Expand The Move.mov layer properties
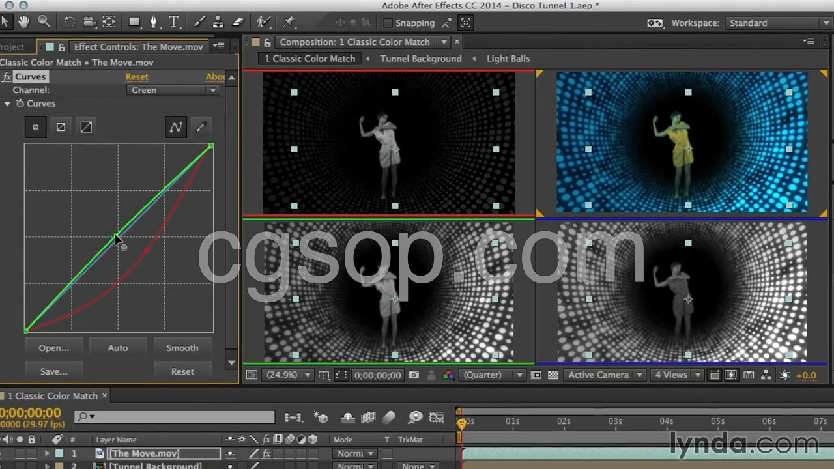 click(46, 453)
